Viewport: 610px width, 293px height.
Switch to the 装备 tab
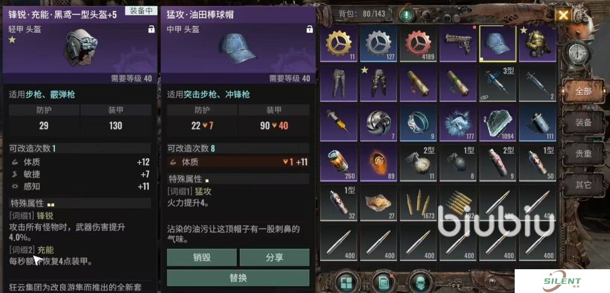coord(584,122)
